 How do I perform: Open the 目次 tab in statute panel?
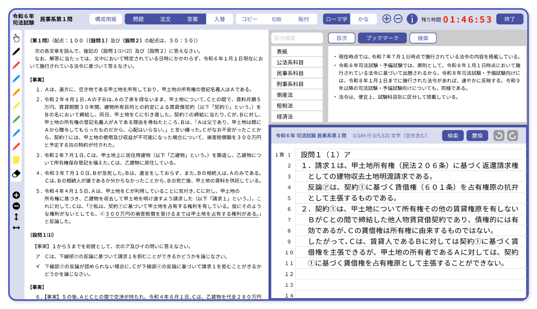tap(342, 38)
